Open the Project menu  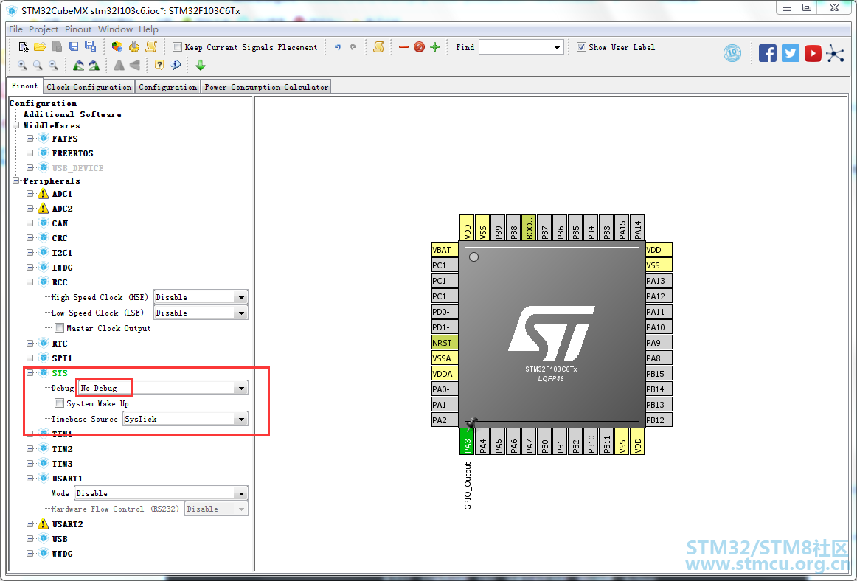pos(44,29)
